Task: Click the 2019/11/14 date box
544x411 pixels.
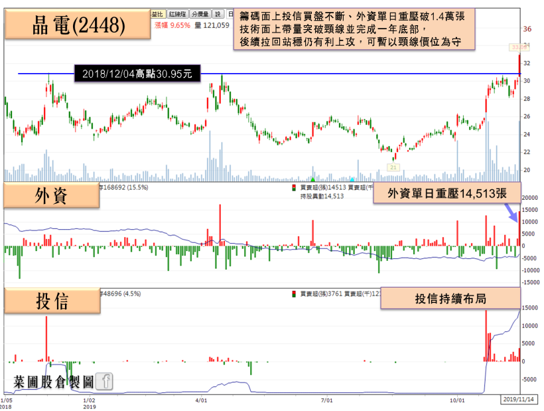Action: coord(519,399)
